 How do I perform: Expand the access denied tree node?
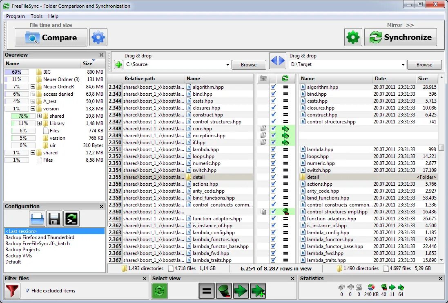click(x=33, y=94)
